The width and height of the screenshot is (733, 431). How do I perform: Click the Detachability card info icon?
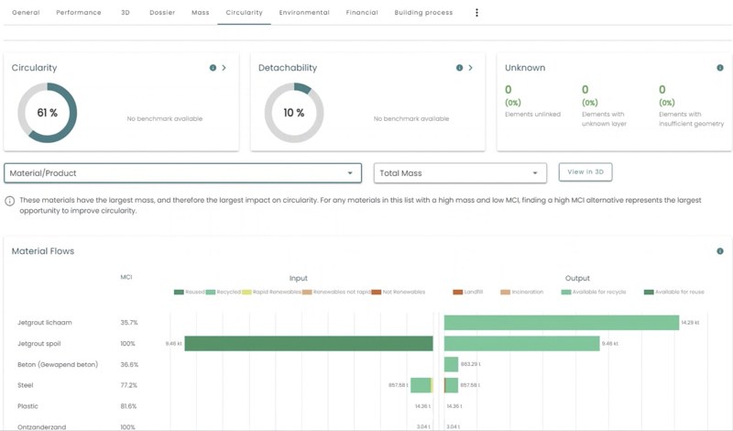(460, 68)
